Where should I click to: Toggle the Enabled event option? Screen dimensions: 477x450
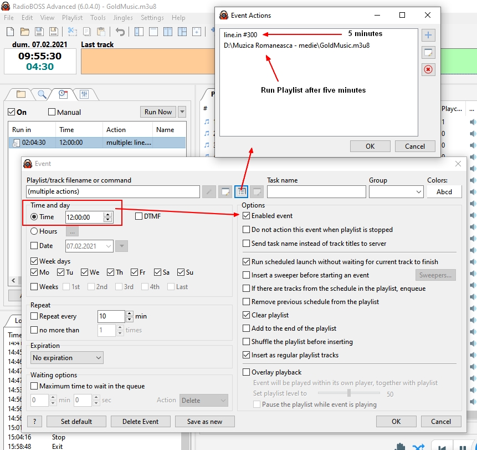tap(246, 216)
